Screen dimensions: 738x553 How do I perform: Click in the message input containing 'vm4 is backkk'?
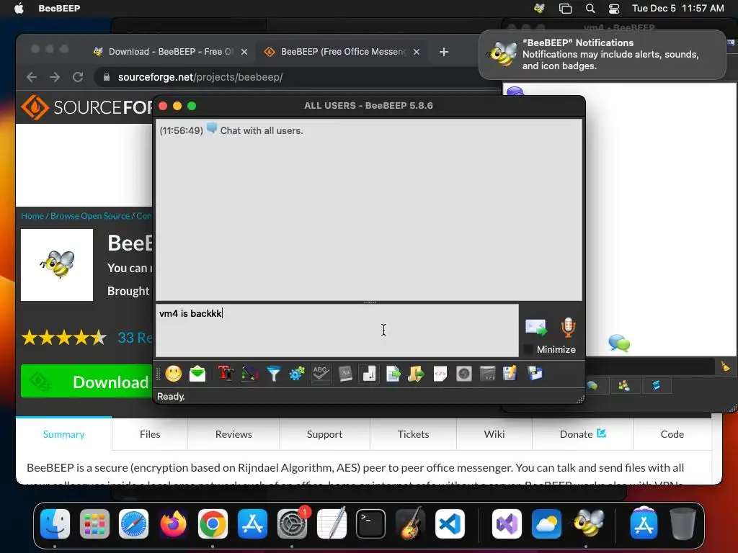pos(337,330)
